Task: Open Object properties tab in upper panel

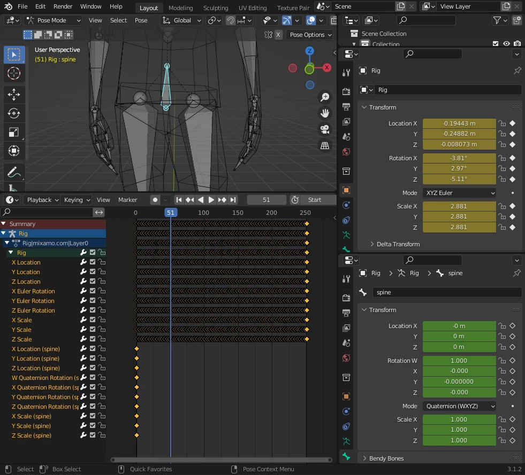Action: pyautogui.click(x=346, y=190)
